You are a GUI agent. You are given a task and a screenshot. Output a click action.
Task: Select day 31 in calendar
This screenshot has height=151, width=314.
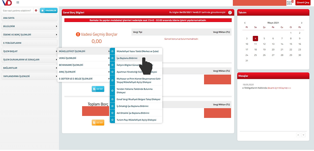247,61
